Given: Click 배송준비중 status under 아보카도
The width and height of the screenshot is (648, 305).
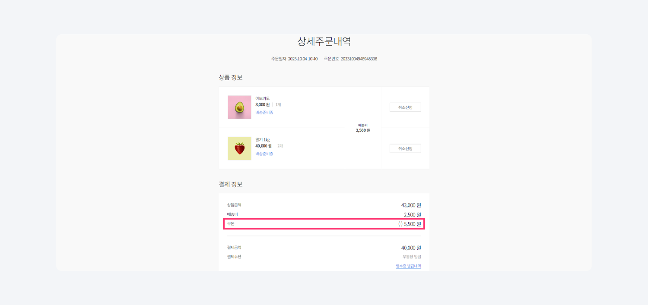Looking at the screenshot, I should coord(264,113).
